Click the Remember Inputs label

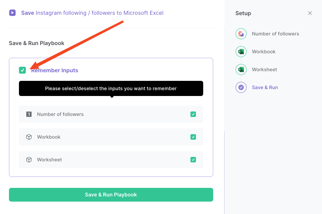[55, 71]
